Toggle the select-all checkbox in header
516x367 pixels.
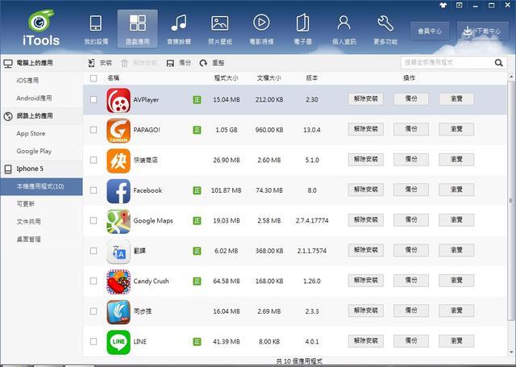[94, 78]
